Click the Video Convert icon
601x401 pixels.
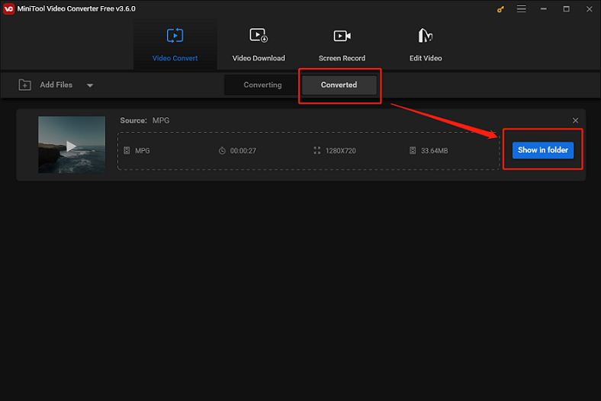pos(175,36)
